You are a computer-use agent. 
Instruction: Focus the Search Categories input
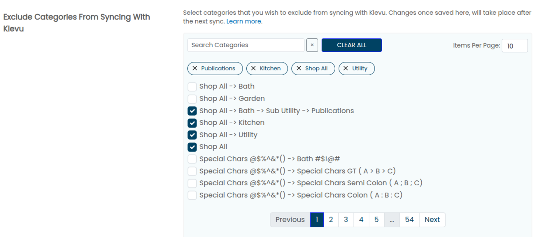tap(246, 45)
